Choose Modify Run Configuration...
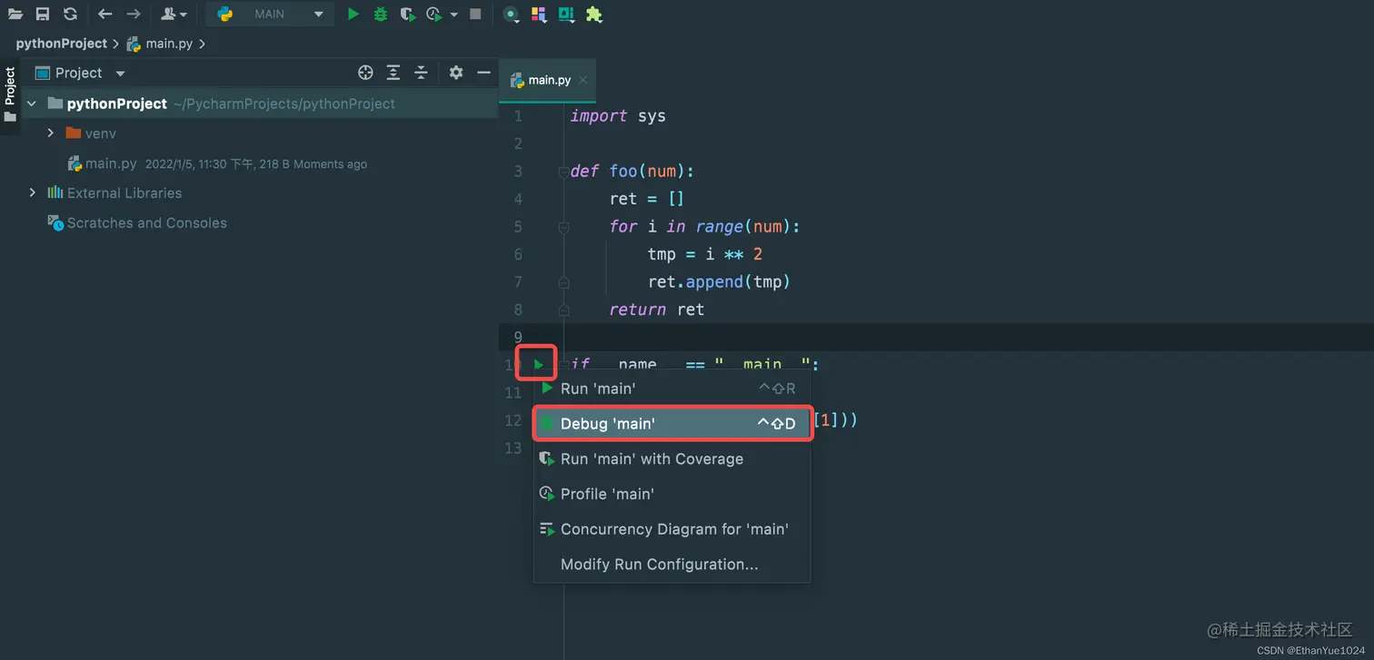The height and width of the screenshot is (660, 1374). pyautogui.click(x=672, y=564)
